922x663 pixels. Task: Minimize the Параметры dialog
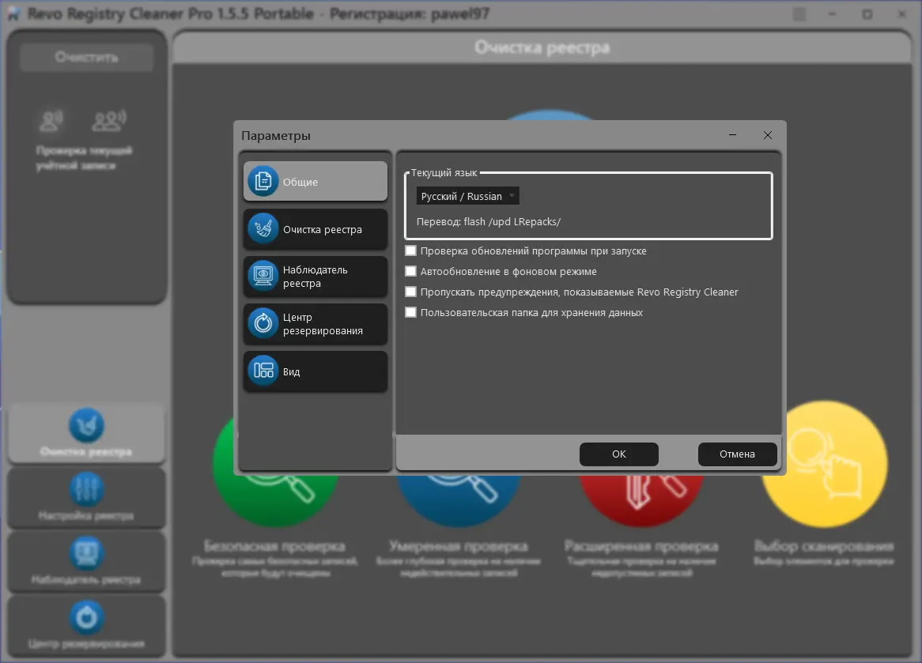click(733, 135)
